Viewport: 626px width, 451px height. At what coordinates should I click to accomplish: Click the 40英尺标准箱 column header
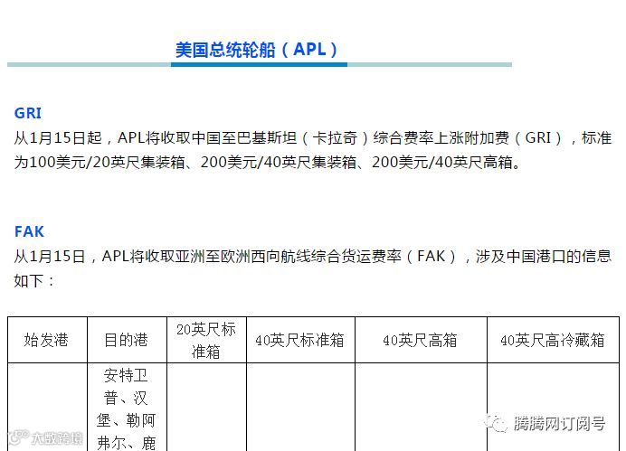[300, 340]
